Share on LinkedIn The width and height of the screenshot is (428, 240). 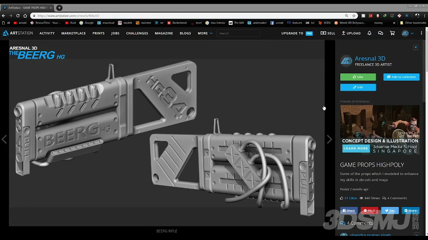411,211
